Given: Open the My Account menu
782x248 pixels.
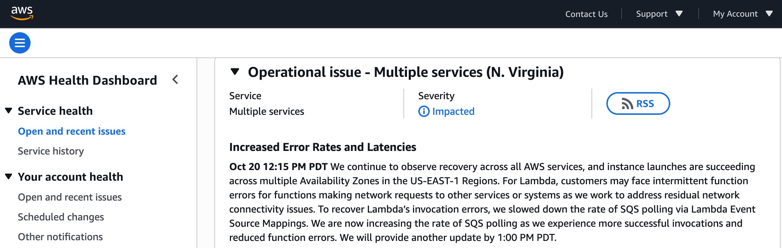Looking at the screenshot, I should point(735,14).
